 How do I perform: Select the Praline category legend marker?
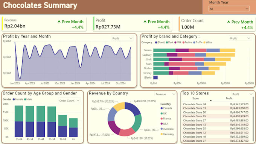pos(183,42)
